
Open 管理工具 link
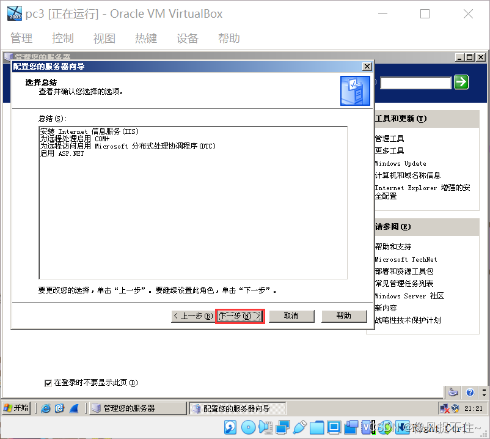(389, 139)
